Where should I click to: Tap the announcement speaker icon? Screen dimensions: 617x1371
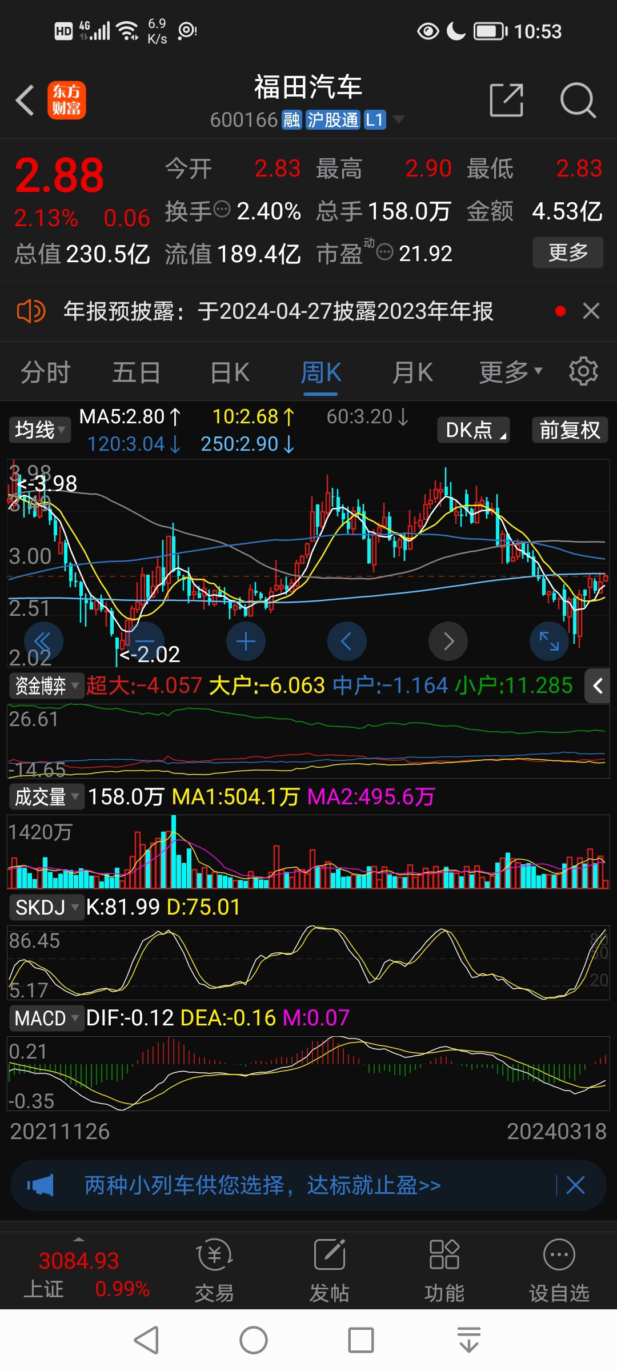click(x=31, y=311)
